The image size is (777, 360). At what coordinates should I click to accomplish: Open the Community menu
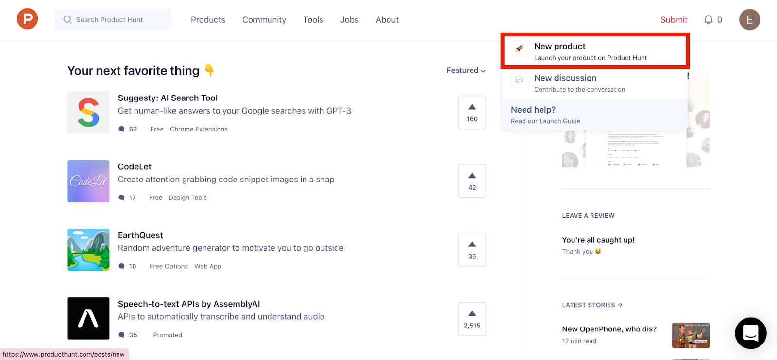tap(264, 20)
